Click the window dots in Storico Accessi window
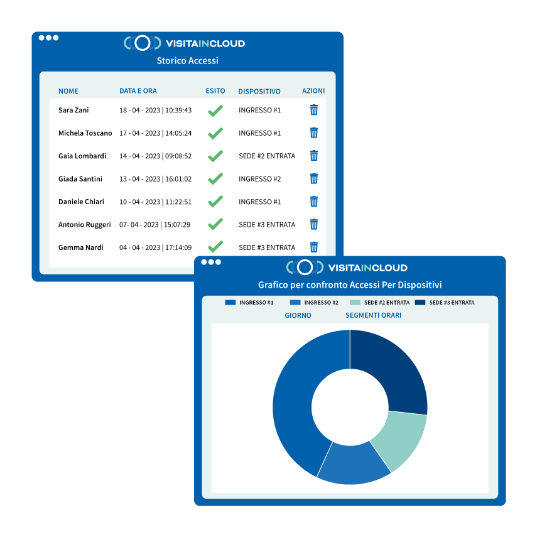This screenshot has height=537, width=537. 48,38
